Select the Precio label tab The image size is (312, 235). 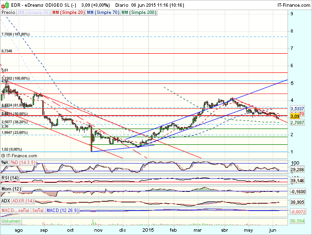click(8, 11)
